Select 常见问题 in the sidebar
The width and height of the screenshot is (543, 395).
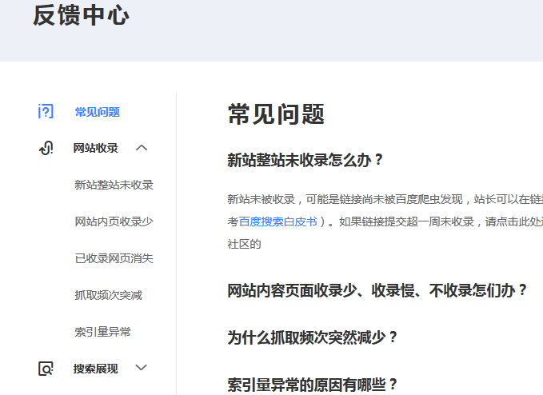[x=98, y=112]
